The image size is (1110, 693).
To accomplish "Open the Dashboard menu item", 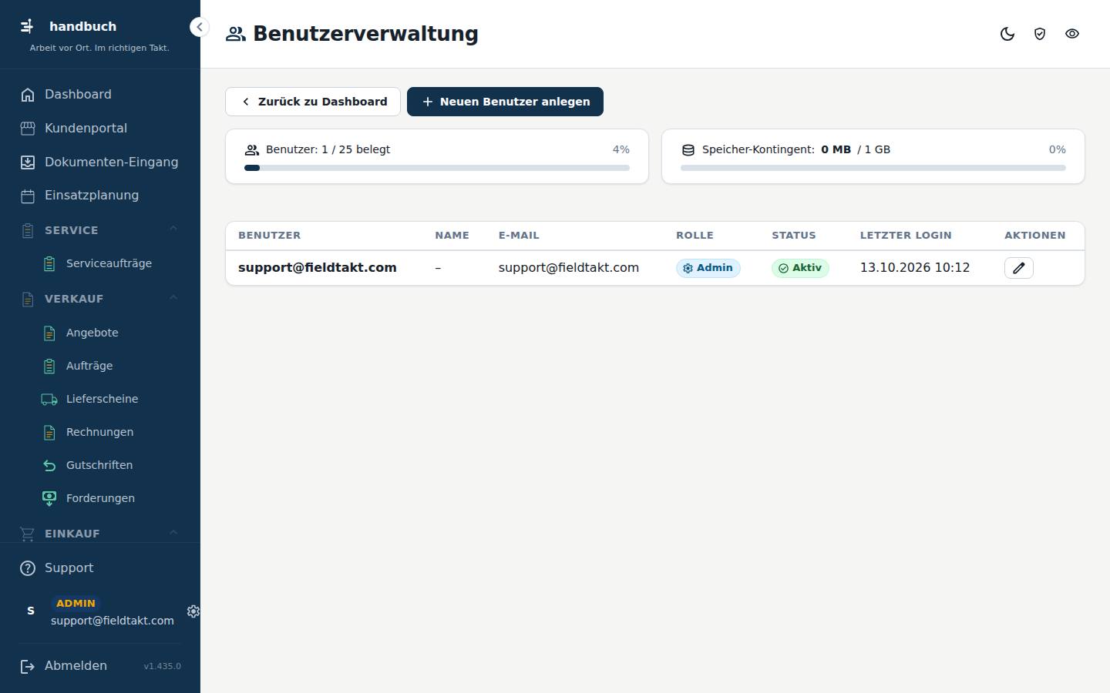I will coord(100,95).
